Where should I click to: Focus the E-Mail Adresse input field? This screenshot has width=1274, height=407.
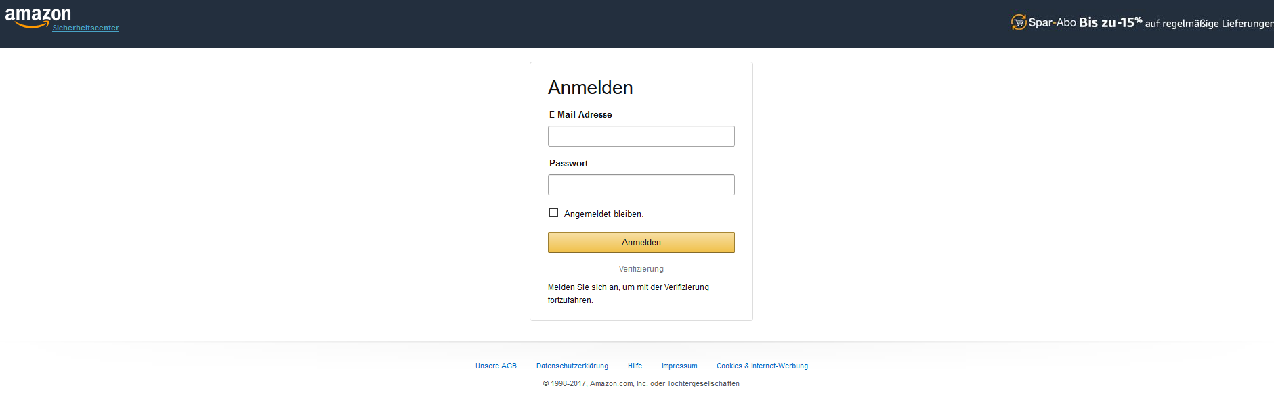pyautogui.click(x=641, y=136)
